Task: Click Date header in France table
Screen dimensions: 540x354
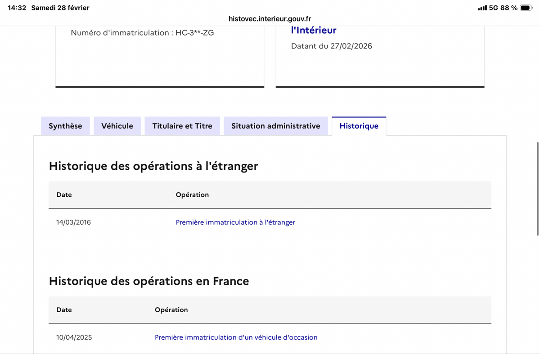Action: tap(64, 310)
